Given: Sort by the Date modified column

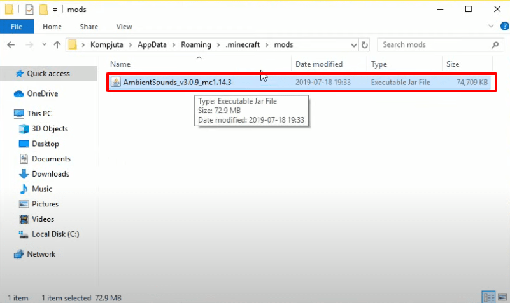Looking at the screenshot, I should pos(319,64).
